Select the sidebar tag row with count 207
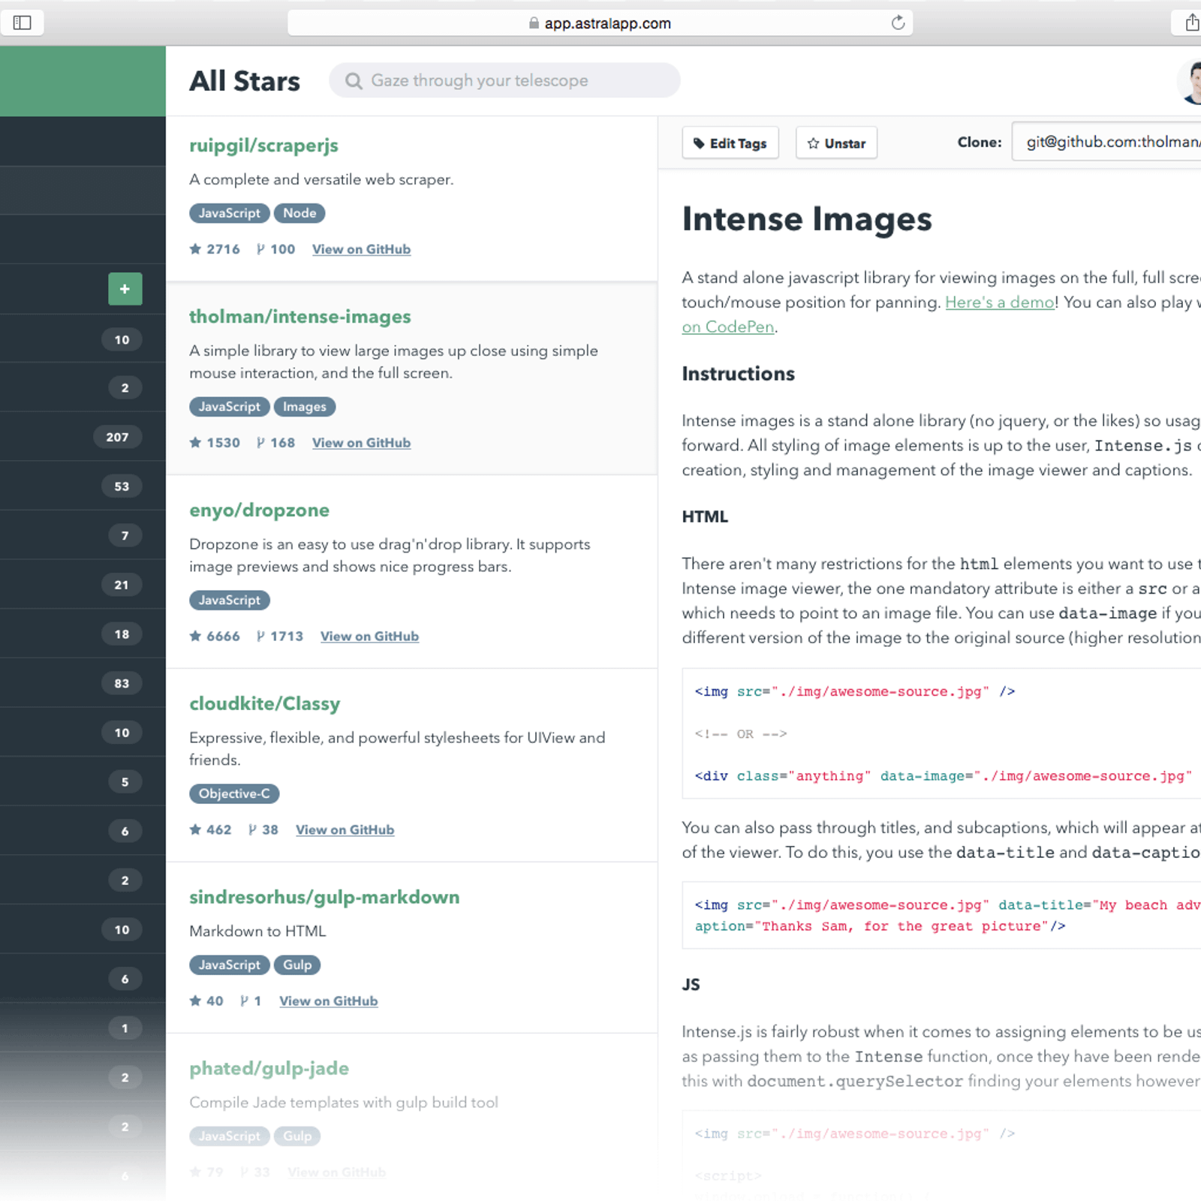 83,437
